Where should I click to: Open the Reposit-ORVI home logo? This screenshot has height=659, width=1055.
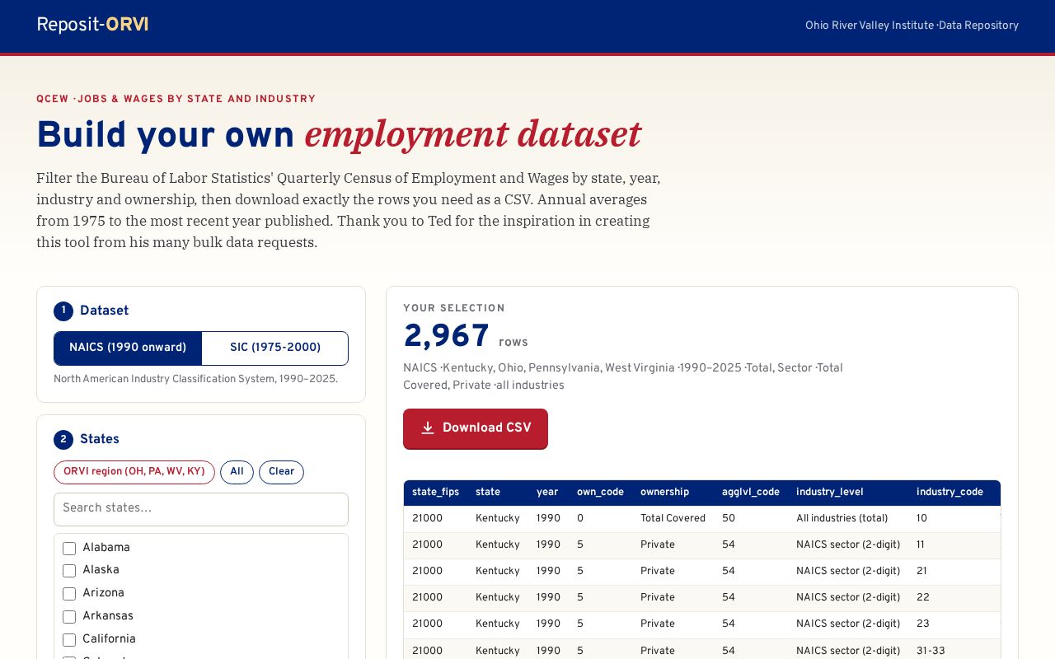pos(92,26)
